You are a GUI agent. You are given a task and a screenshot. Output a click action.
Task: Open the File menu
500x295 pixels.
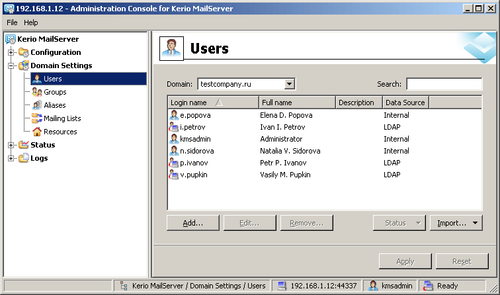[x=12, y=22]
